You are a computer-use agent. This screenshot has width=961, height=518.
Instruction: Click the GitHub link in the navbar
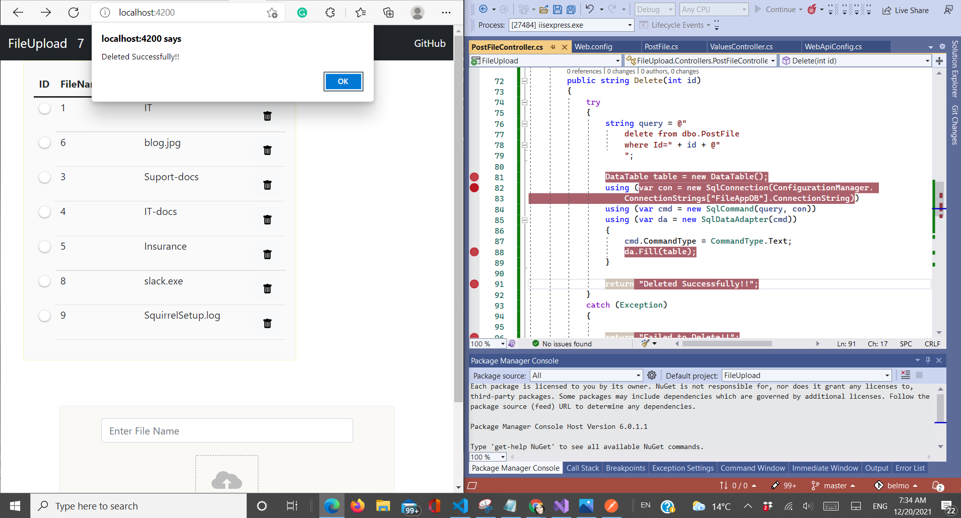(430, 43)
